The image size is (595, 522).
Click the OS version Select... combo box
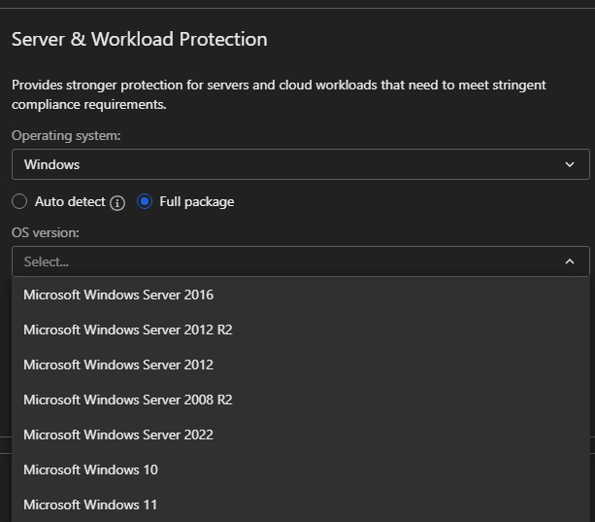click(x=291, y=261)
